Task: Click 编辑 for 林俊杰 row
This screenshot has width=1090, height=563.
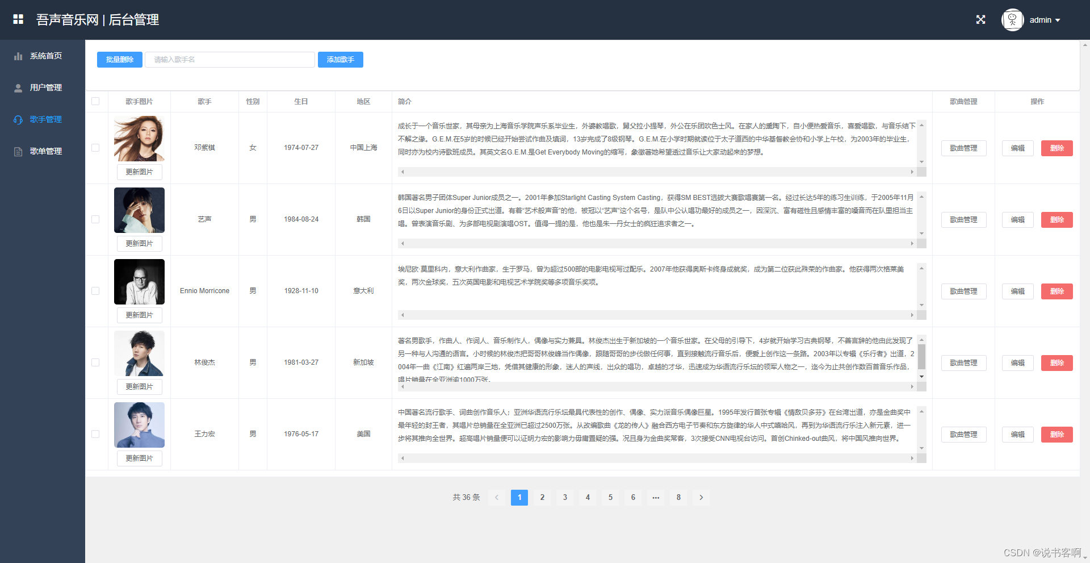Action: tap(1018, 363)
